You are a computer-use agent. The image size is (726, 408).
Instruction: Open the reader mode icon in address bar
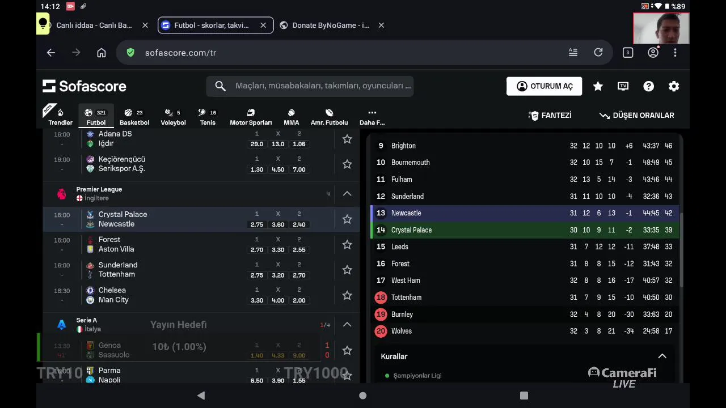[573, 53]
